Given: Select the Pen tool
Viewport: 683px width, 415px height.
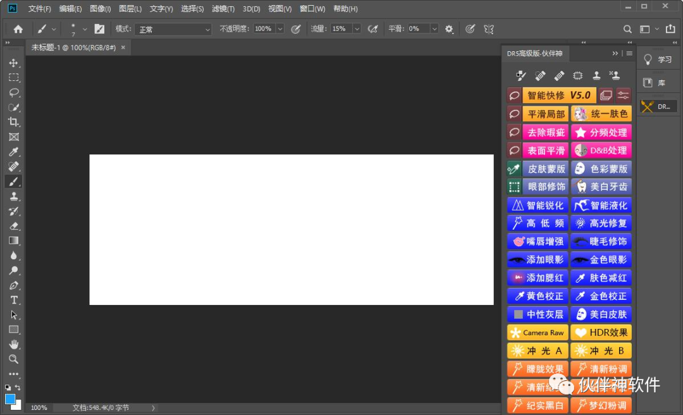Looking at the screenshot, I should point(13,285).
